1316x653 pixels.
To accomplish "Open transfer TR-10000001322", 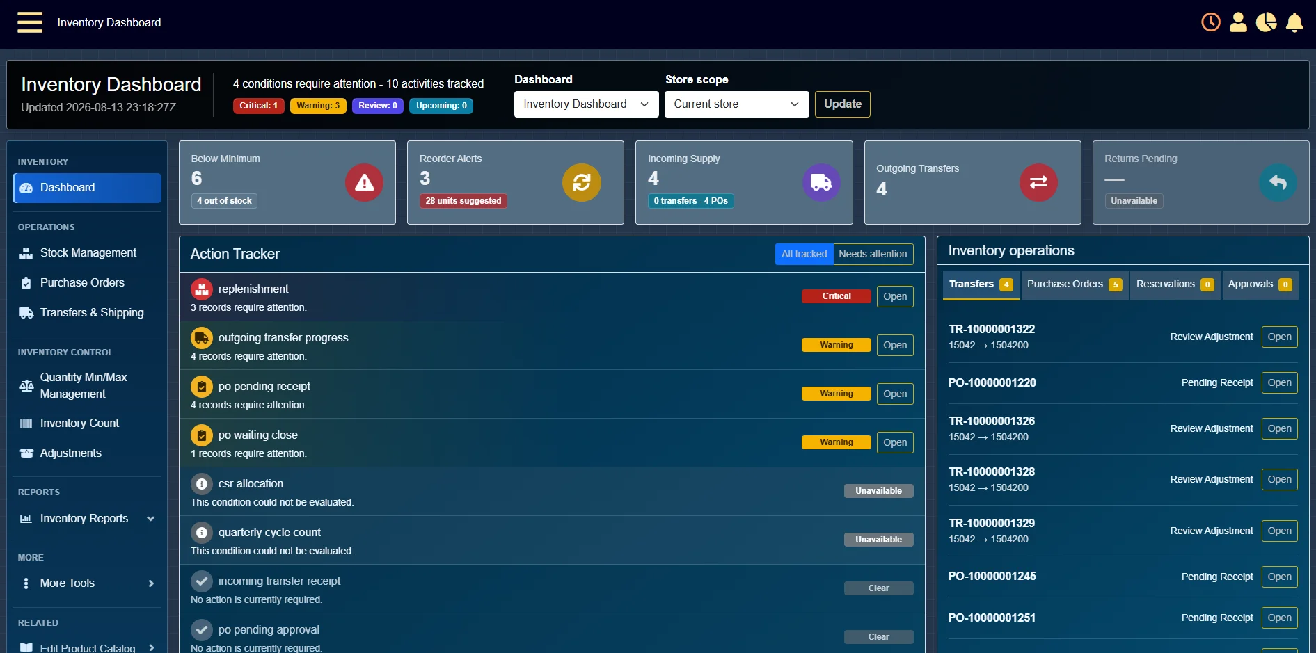I will point(1279,337).
